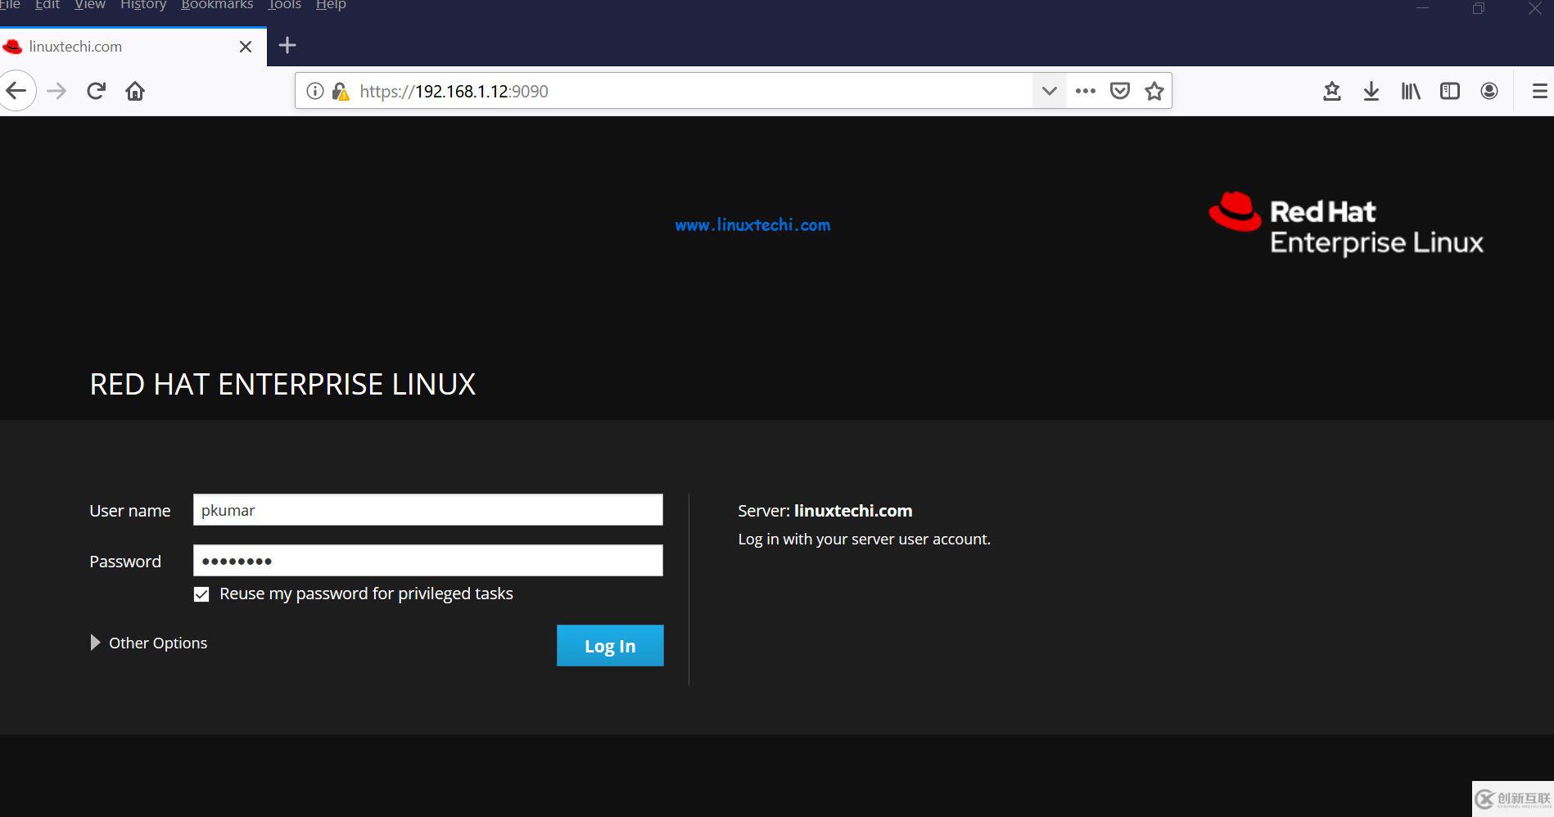Close the linuxtechi.com tab

246,47
